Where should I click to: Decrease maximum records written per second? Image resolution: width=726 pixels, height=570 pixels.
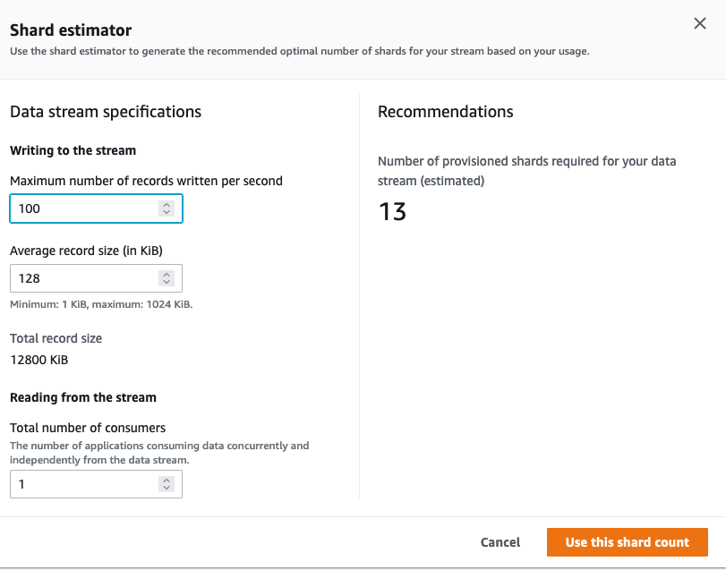(x=166, y=213)
